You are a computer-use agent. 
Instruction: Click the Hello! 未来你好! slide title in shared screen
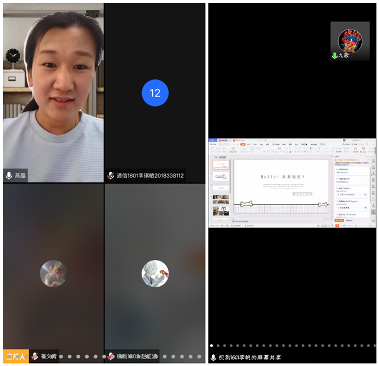click(x=282, y=176)
